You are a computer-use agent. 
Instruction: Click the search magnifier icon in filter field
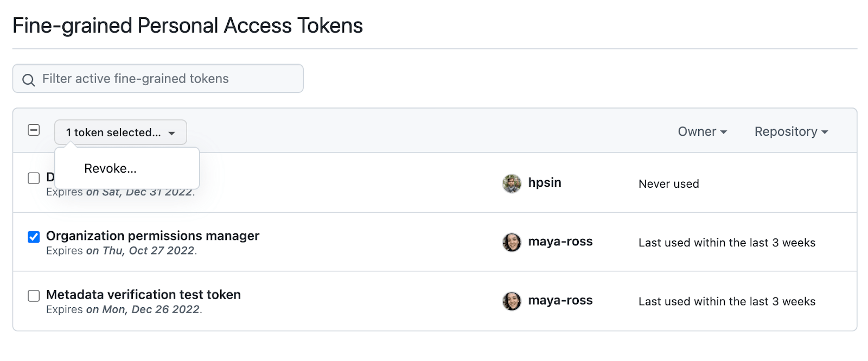pyautogui.click(x=28, y=79)
